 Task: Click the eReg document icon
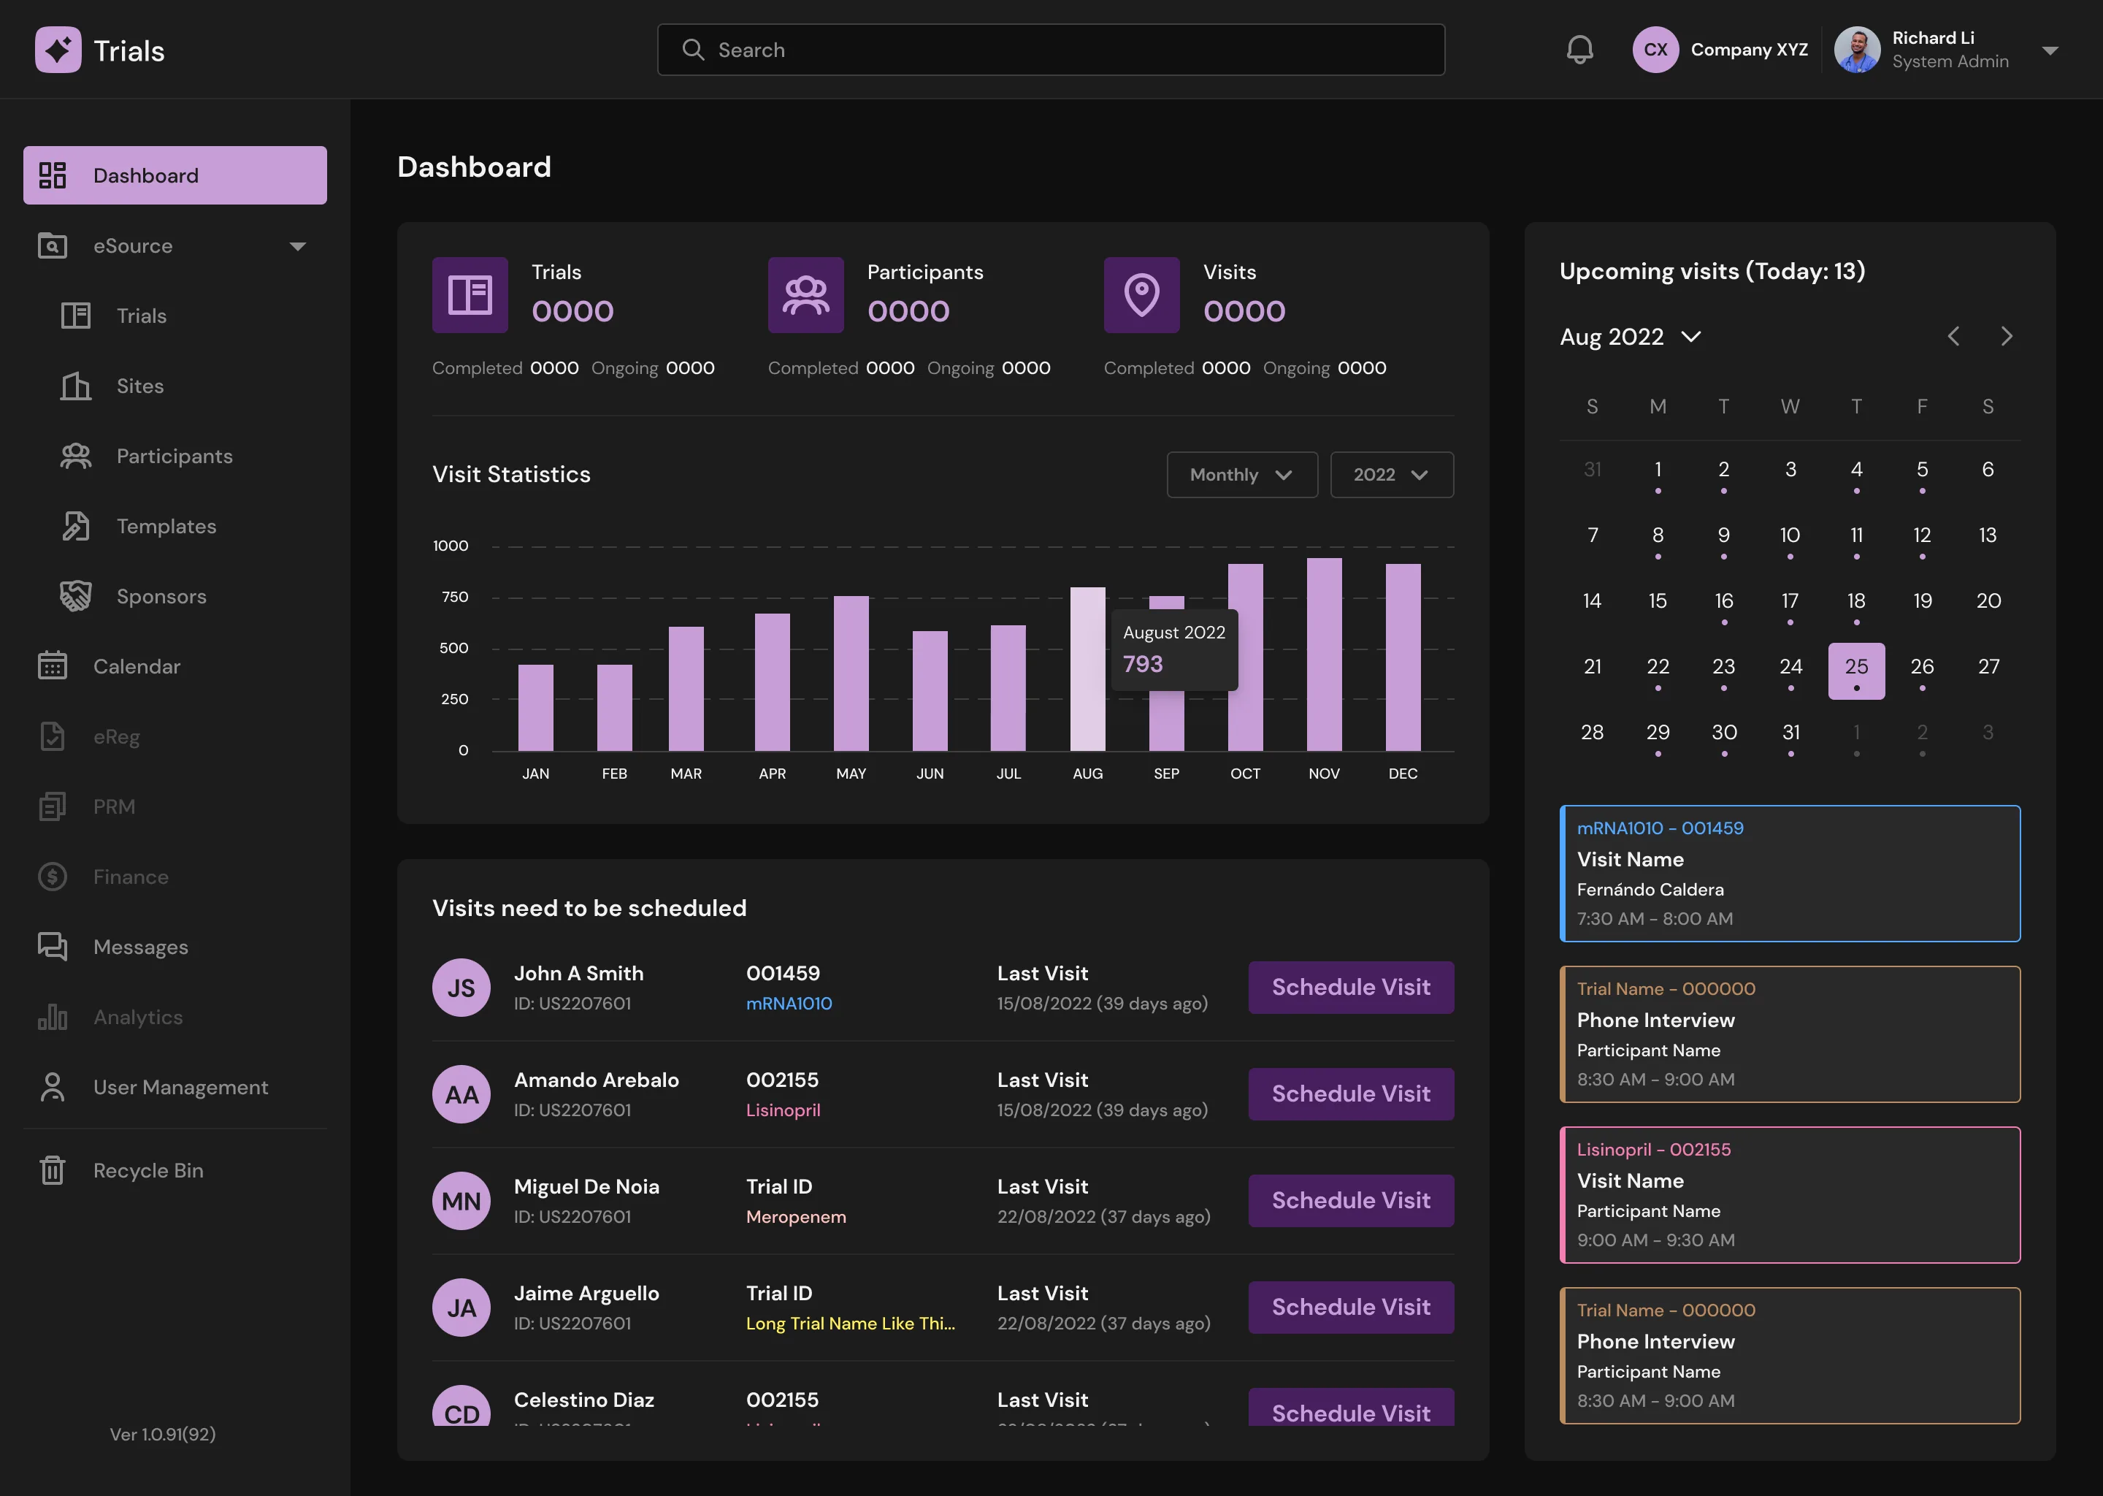[x=53, y=736]
